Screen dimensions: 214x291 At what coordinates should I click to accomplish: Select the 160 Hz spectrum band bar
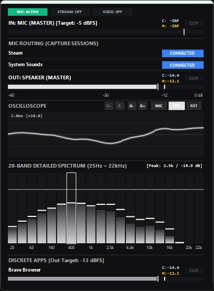point(52,208)
